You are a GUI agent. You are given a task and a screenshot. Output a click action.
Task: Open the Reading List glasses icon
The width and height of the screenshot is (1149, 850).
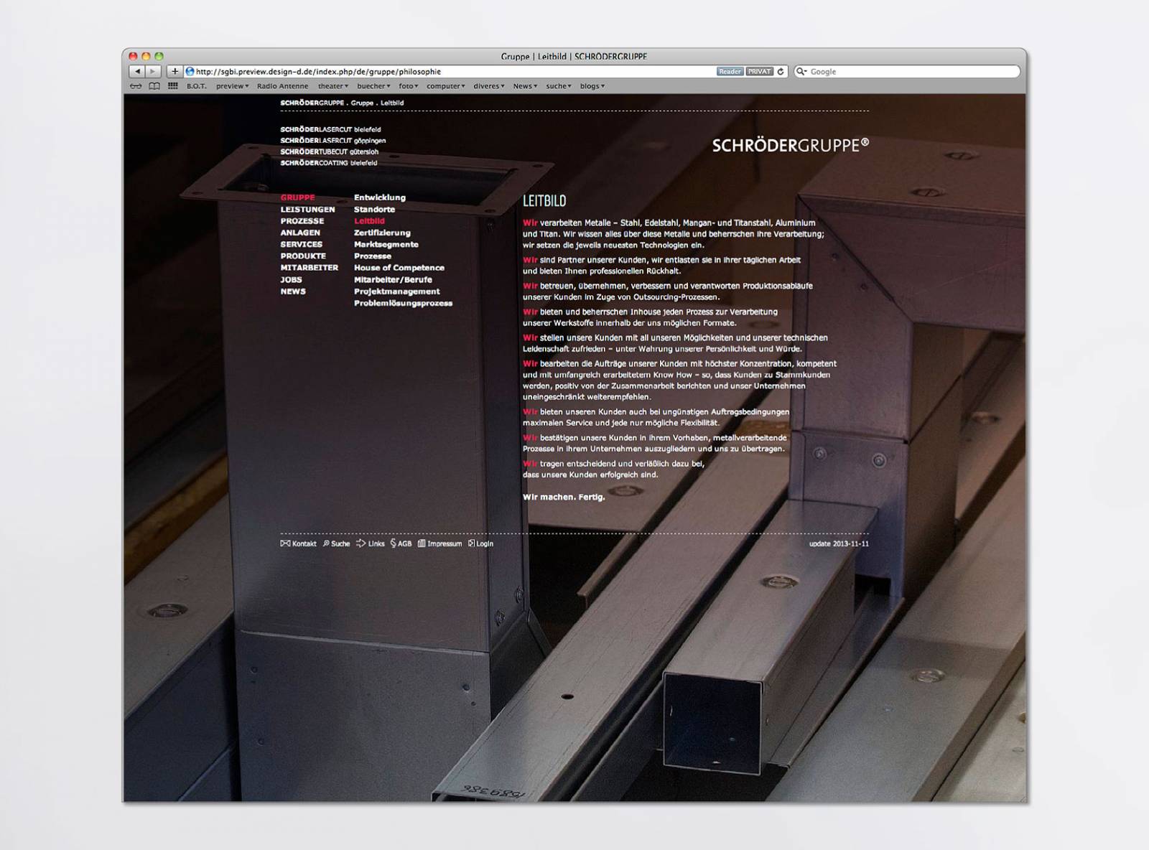136,86
